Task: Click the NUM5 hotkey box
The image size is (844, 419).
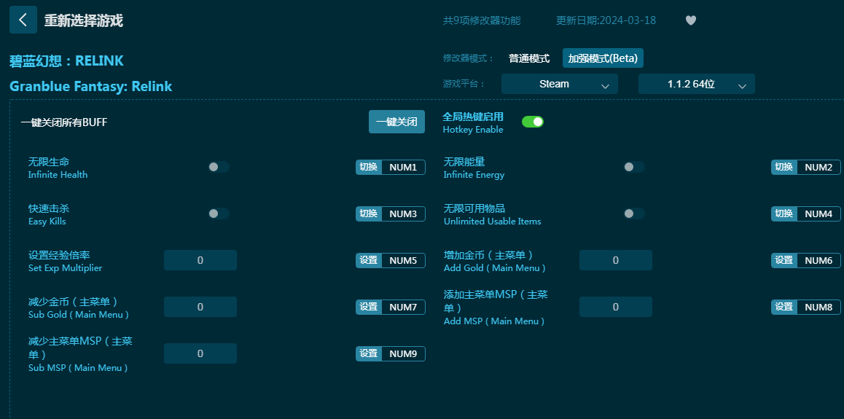Action: click(403, 260)
